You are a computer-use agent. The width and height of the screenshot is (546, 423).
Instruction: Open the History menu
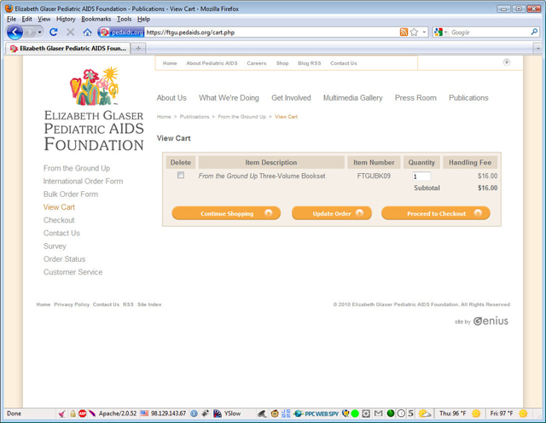click(x=66, y=19)
